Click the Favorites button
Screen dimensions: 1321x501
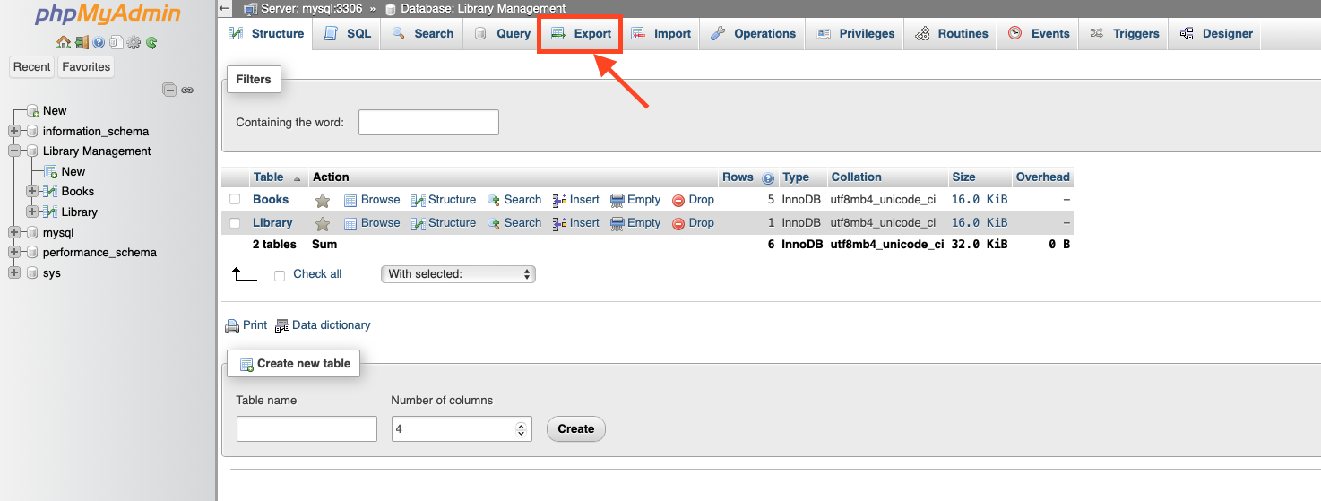(x=86, y=67)
